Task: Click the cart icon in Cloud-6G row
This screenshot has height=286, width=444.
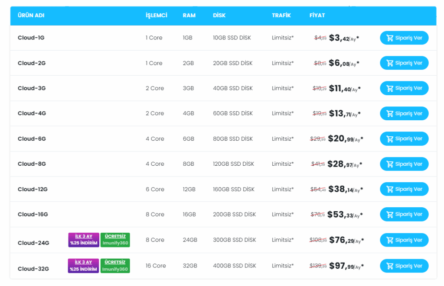Action: point(390,139)
